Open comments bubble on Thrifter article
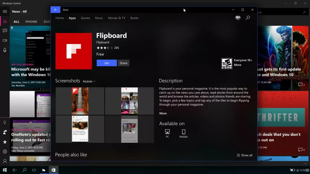 point(301,150)
